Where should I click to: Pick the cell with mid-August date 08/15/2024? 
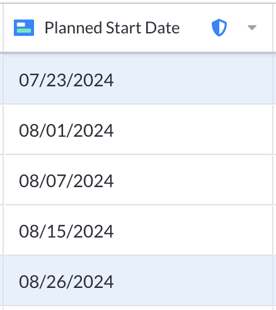pos(138,231)
